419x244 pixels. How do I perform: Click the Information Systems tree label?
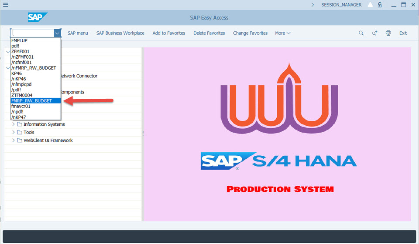(x=44, y=124)
